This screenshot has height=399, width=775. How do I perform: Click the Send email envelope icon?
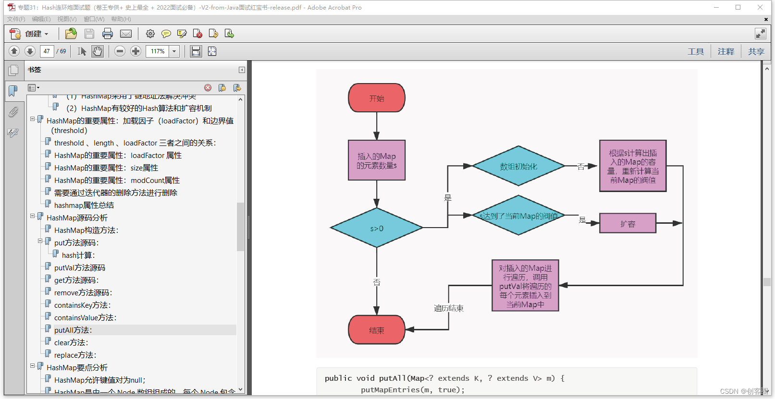[126, 34]
